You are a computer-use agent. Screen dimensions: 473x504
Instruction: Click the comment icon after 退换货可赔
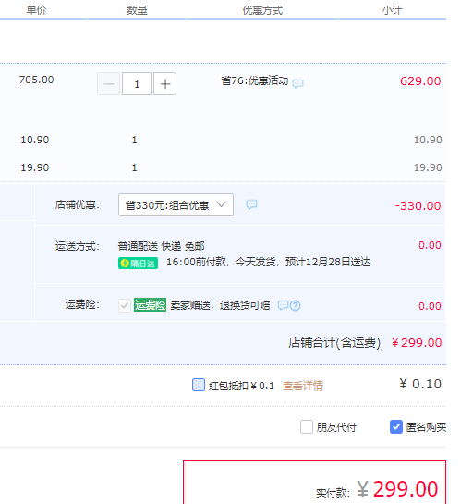(x=283, y=305)
